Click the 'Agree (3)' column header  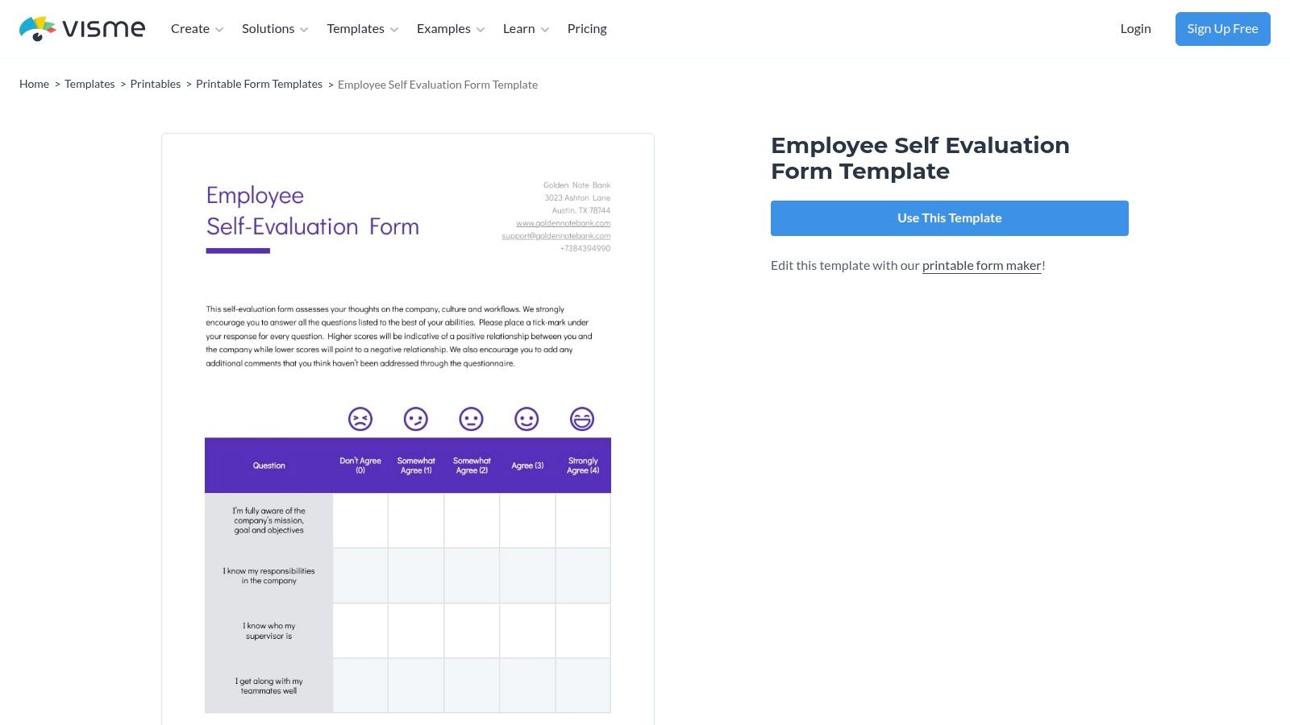click(527, 466)
